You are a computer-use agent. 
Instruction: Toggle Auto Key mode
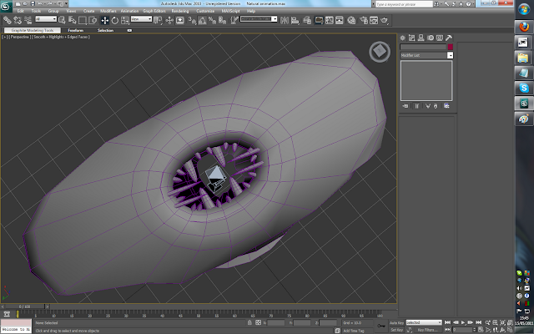click(396, 323)
